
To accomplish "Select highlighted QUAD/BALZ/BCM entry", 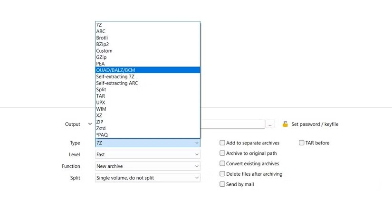I will coord(148,70).
